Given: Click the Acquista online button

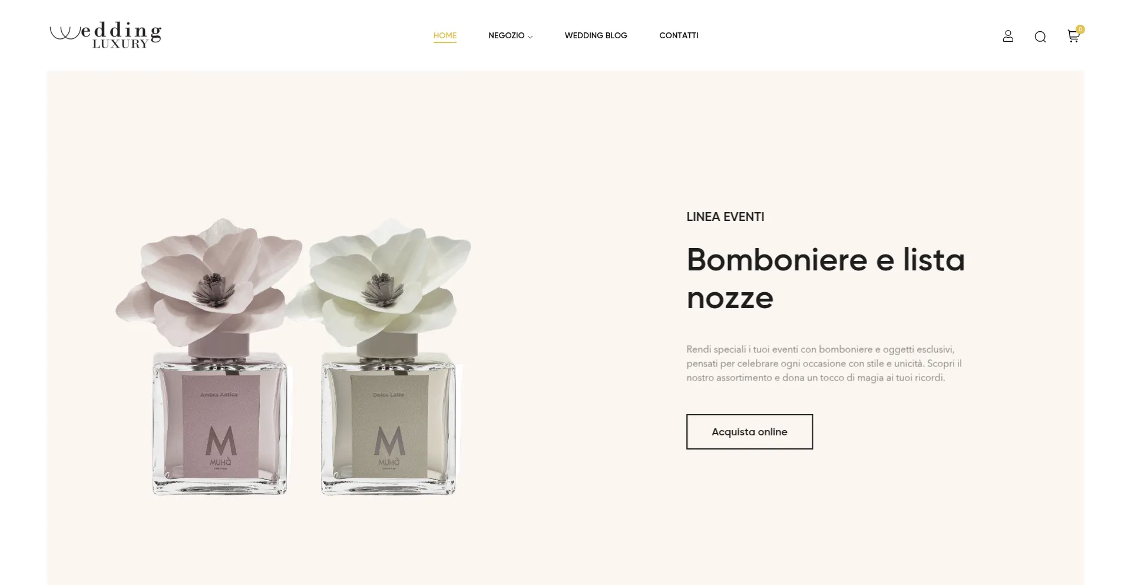Looking at the screenshot, I should coord(749,432).
